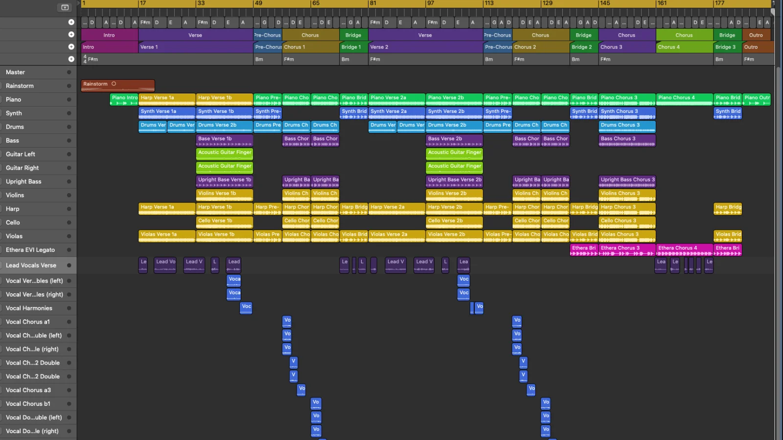Click the dot indicator on the Ethera EVI Legato track
This screenshot has height=440, width=783.
(x=69, y=250)
